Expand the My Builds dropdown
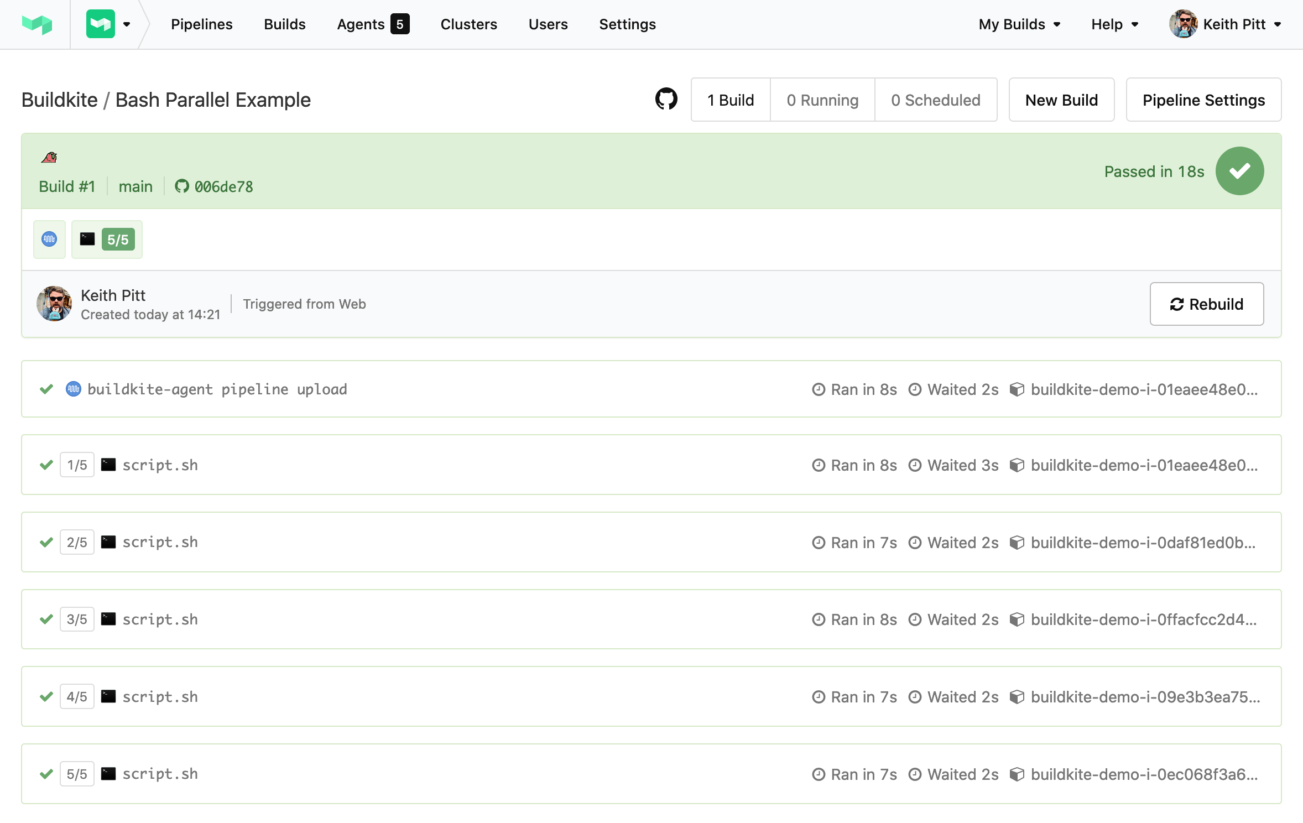This screenshot has height=823, width=1303. pyautogui.click(x=1019, y=24)
